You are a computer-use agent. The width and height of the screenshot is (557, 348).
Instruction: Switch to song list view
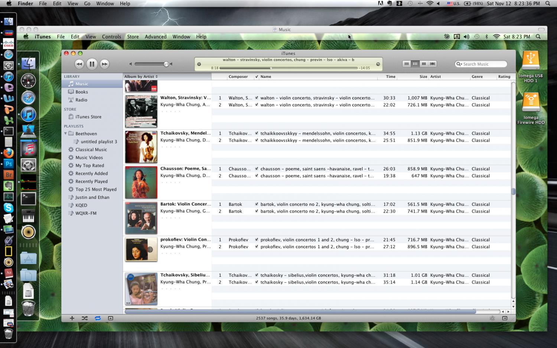tap(407, 64)
